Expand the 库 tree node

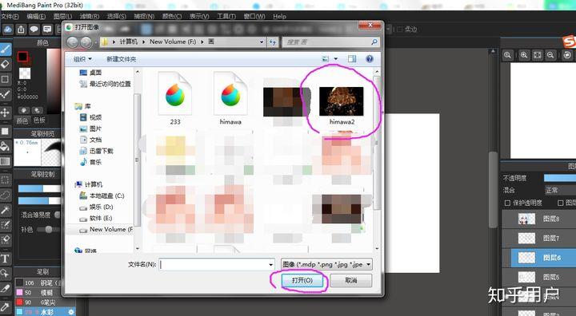82,106
